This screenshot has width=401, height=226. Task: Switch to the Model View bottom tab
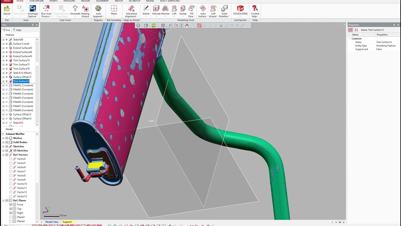[x=52, y=222]
